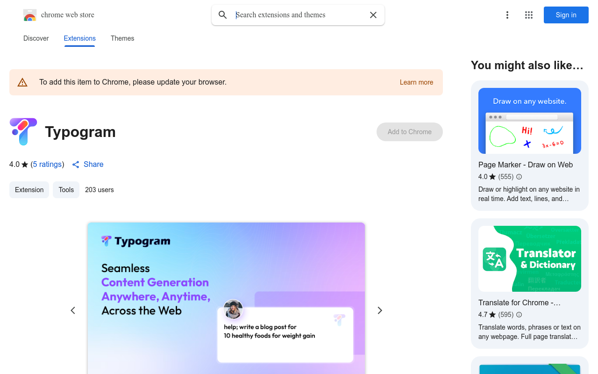Viewport: 598px width, 374px height.
Task: Show next screenshot with right arrow
Action: click(380, 310)
